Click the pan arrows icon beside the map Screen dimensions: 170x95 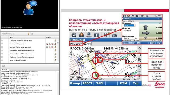pos(139,49)
